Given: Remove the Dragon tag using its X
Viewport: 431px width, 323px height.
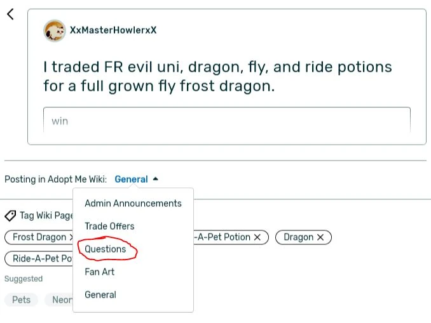Looking at the screenshot, I should coord(320,237).
